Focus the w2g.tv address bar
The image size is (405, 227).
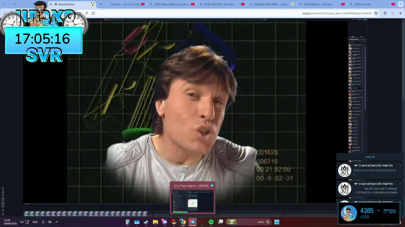pyautogui.click(x=337, y=13)
